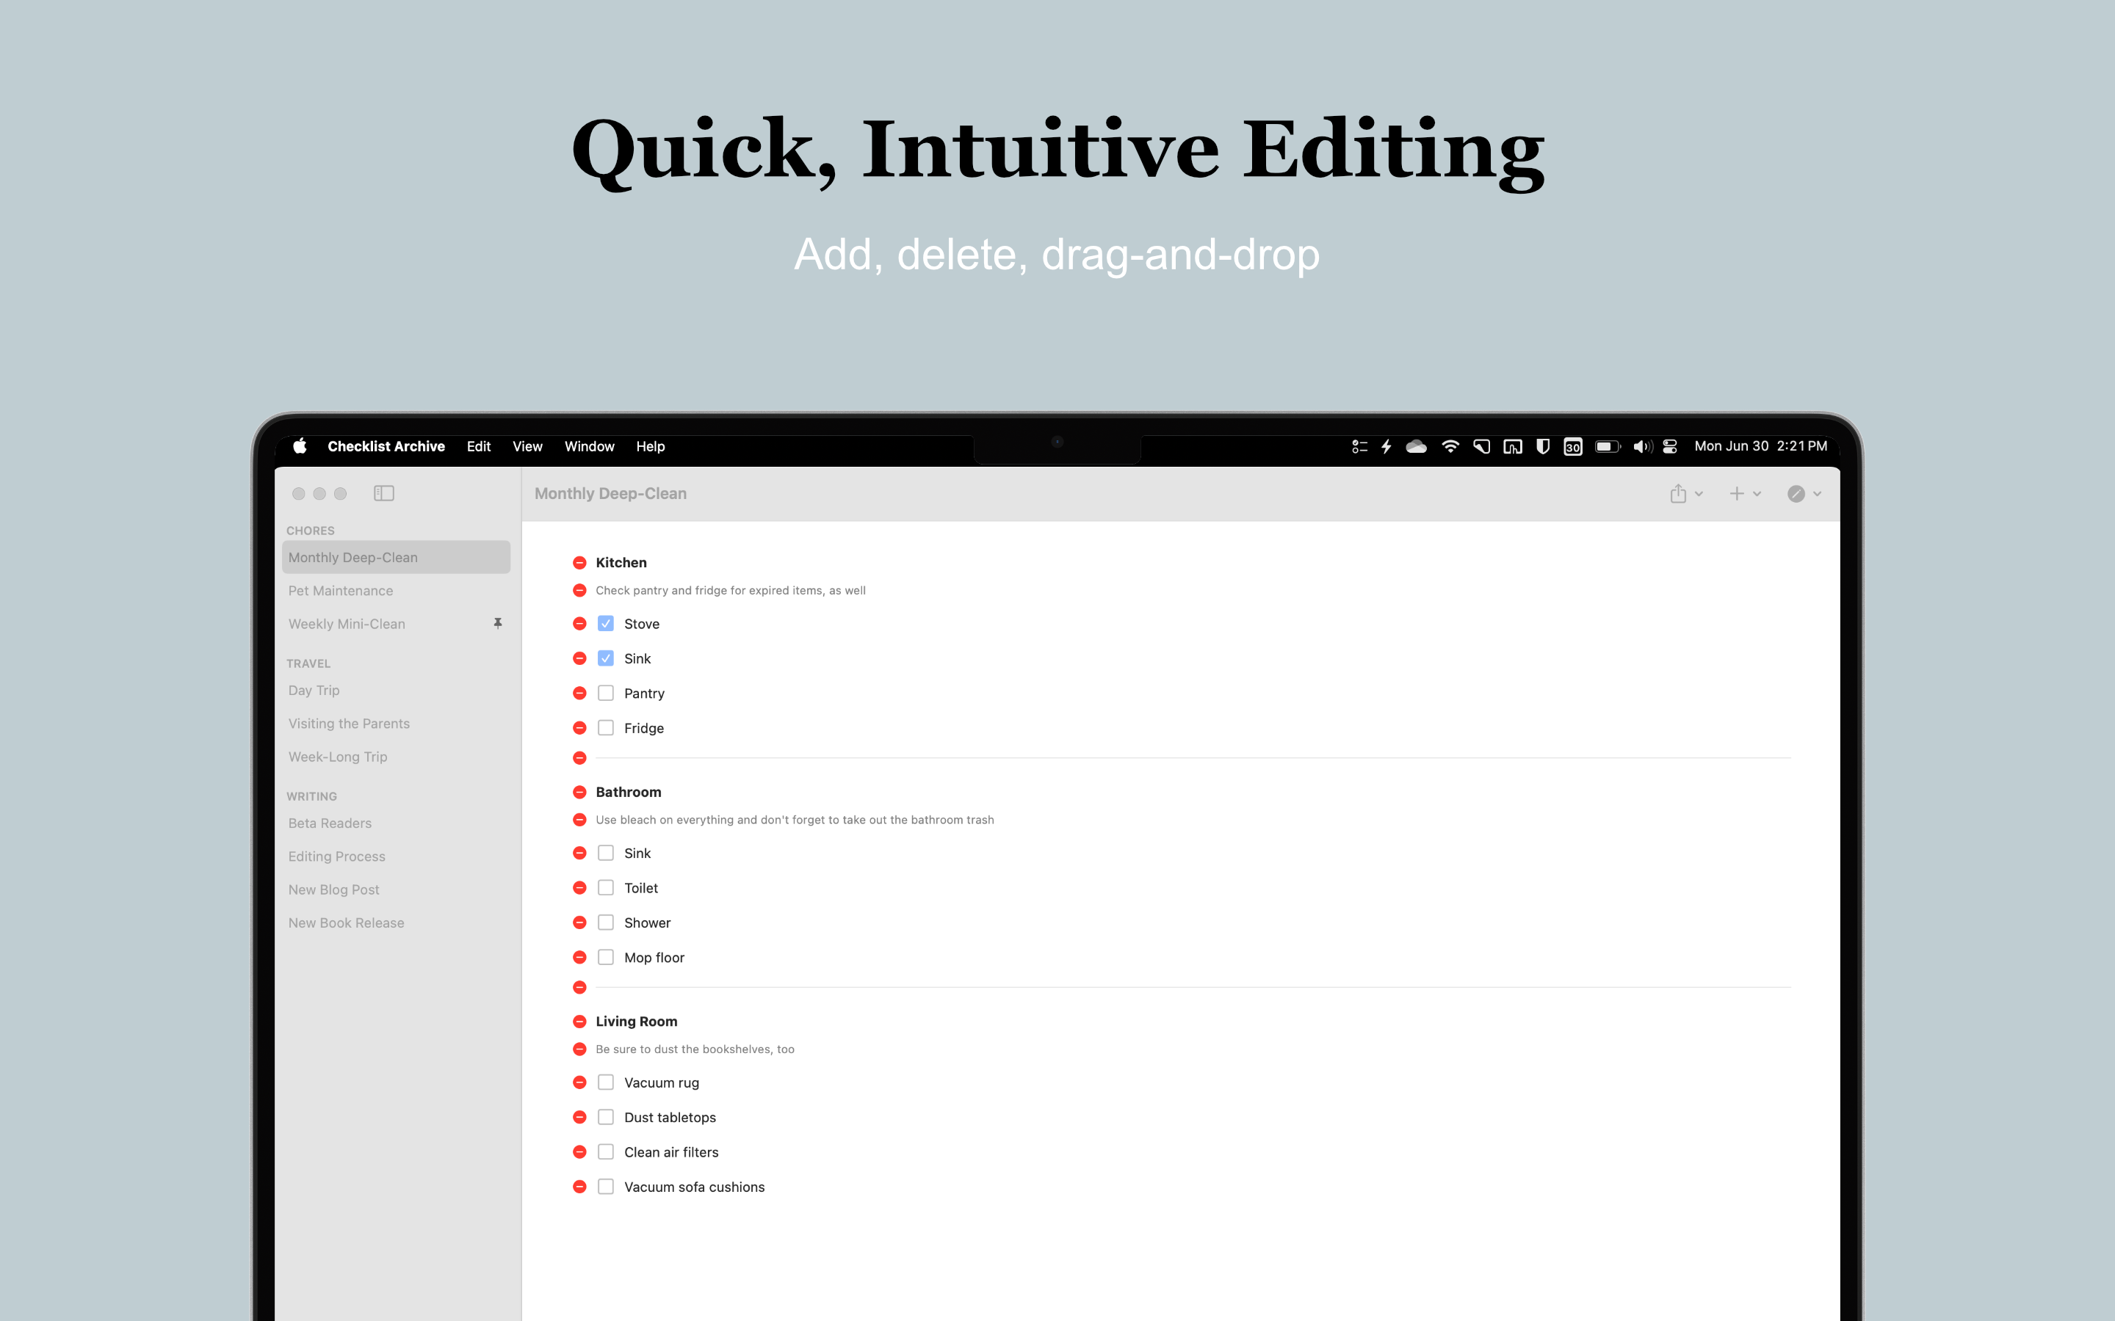Viewport: 2115px width, 1321px height.
Task: Remove the Fridge item with its minus icon
Action: pyautogui.click(x=579, y=727)
